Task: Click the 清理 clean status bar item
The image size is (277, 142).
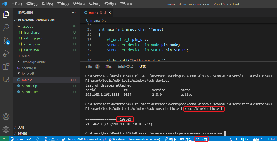Action: 186,139
